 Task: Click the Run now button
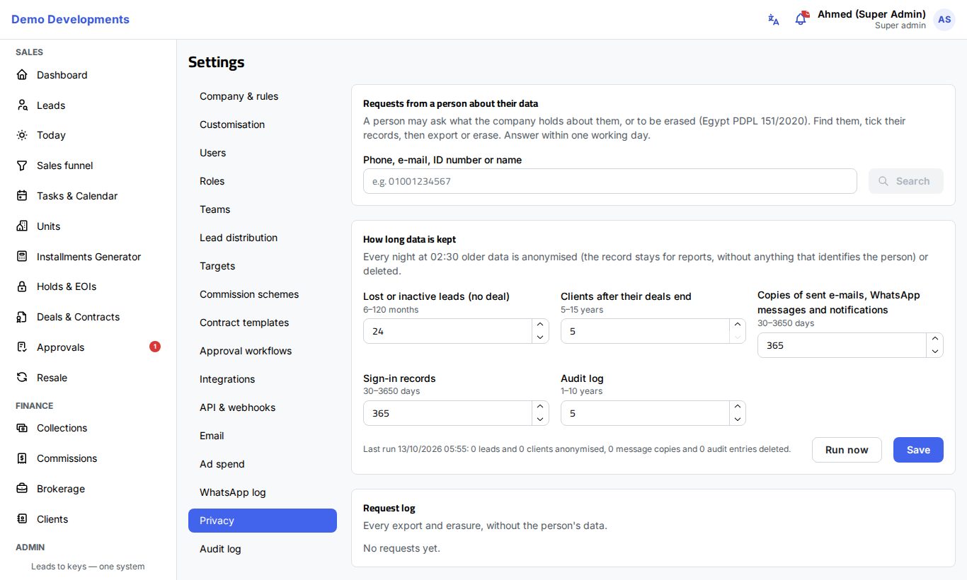(x=847, y=450)
